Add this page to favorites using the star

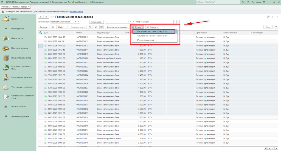click(x=52, y=17)
